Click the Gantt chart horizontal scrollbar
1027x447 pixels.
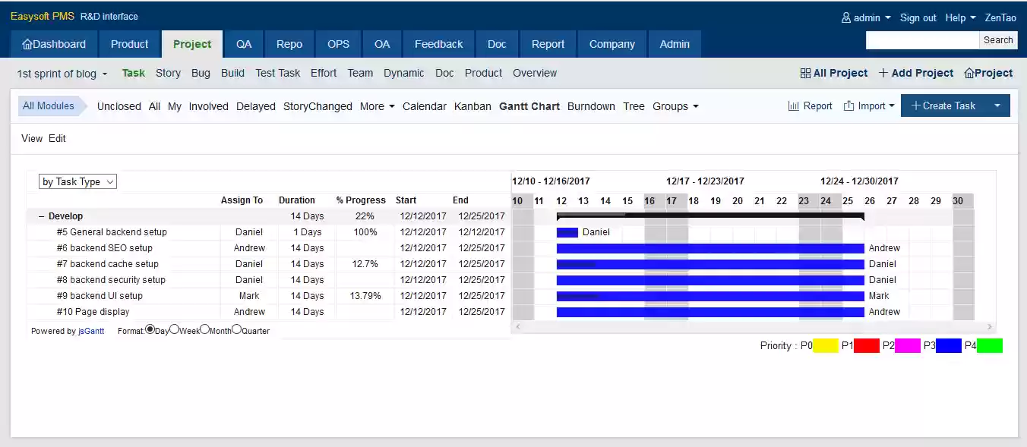click(x=752, y=326)
